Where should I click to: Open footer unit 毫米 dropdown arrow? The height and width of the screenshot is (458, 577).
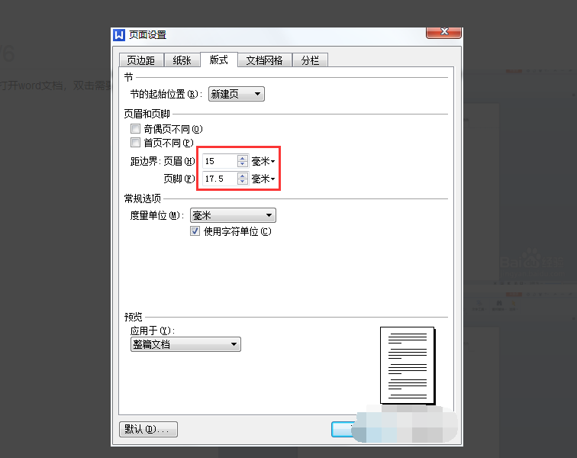(x=272, y=179)
